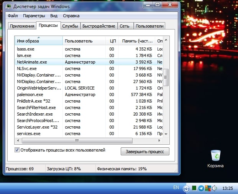Expand hidden tray icons arrow

186,189
